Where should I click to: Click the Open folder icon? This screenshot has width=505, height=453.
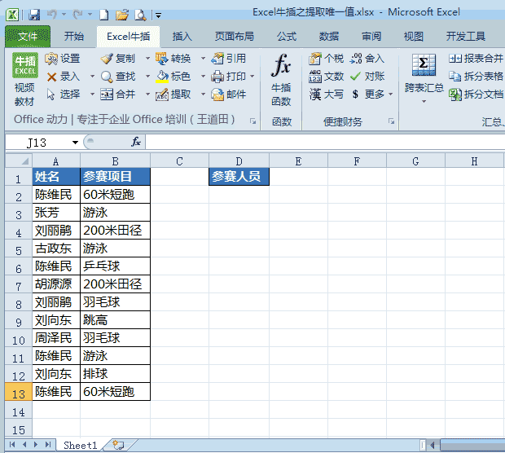coord(122,15)
